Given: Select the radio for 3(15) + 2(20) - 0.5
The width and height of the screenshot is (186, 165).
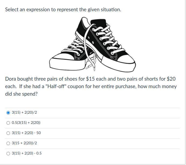Looking at the screenshot, I should pos(8,153).
